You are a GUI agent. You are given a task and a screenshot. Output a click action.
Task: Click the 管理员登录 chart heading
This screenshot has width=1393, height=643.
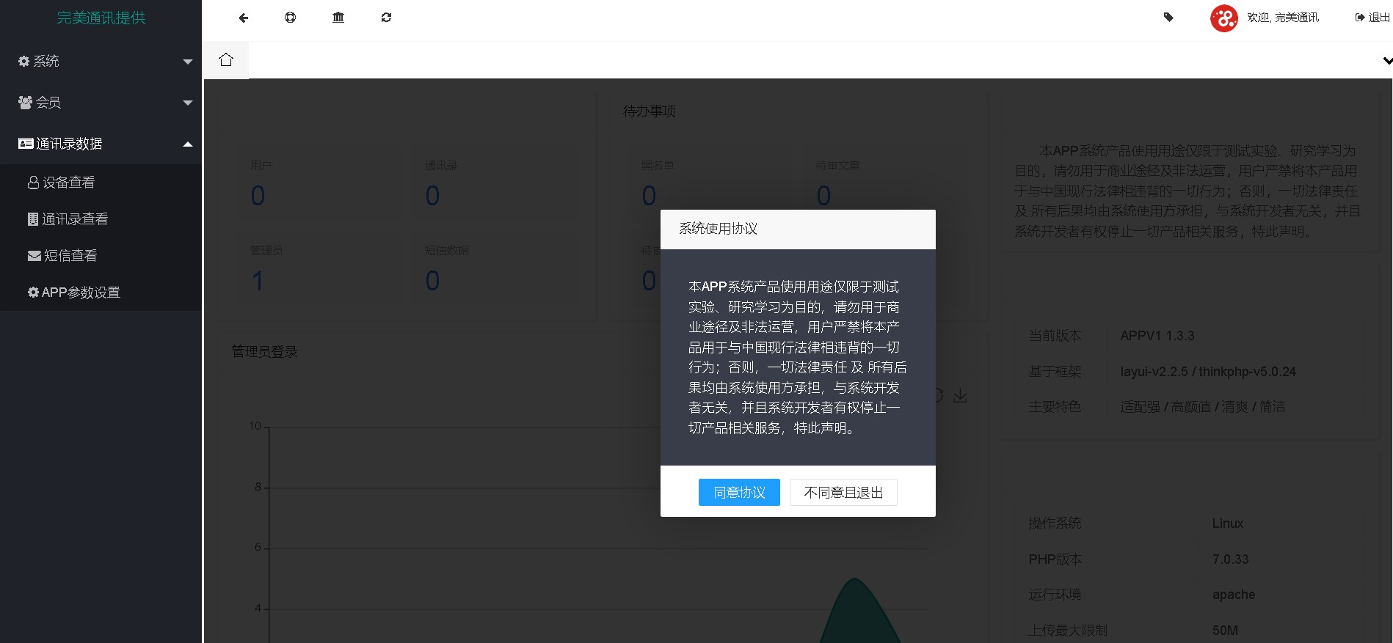pyautogui.click(x=265, y=352)
